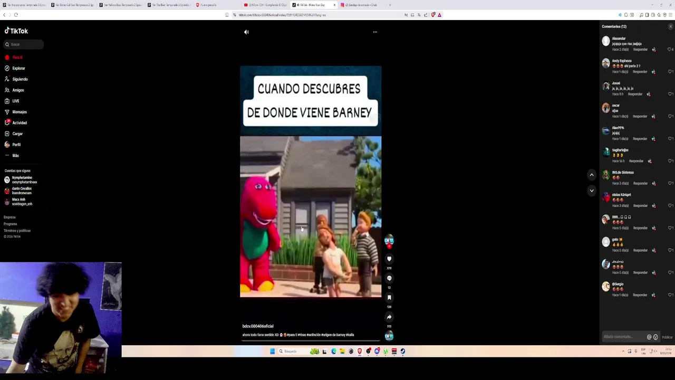This screenshot has height=380, width=675.
Task: Click the Añadir comentario input field
Action: point(624,337)
